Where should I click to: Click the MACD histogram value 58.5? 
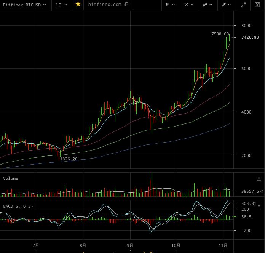pos(246,217)
